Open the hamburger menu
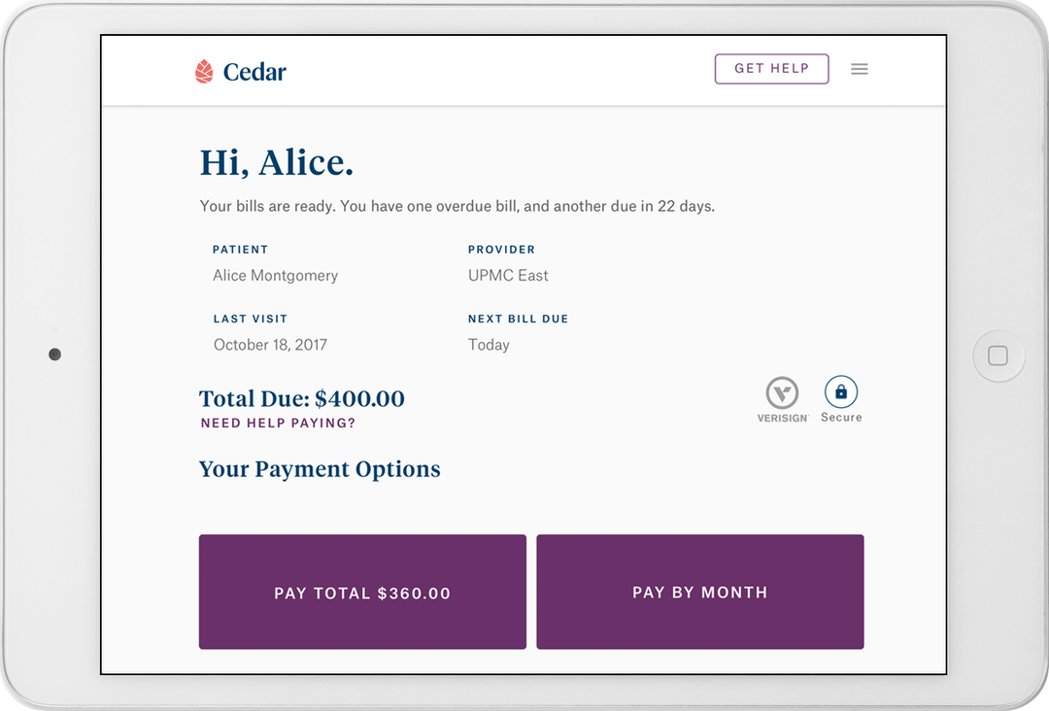1049x711 pixels. click(x=860, y=69)
